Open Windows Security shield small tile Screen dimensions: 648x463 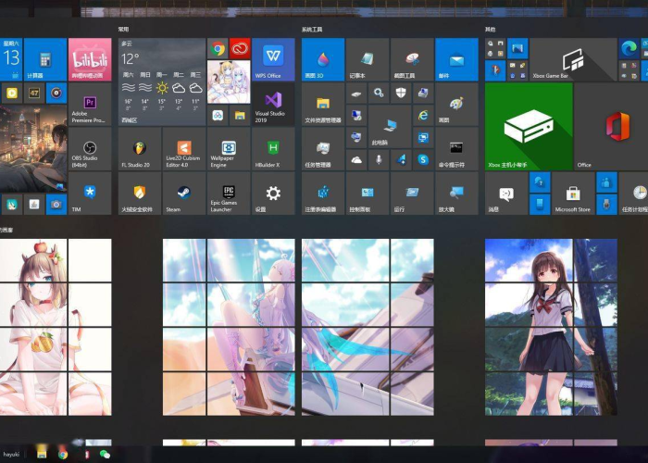click(401, 93)
